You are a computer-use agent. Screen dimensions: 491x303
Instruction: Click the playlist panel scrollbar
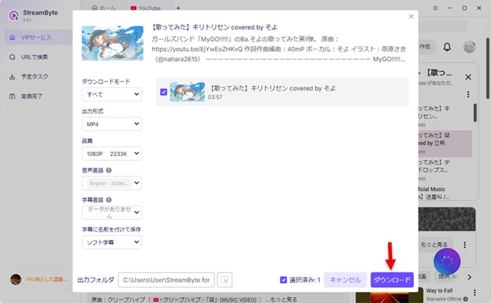coord(475,113)
